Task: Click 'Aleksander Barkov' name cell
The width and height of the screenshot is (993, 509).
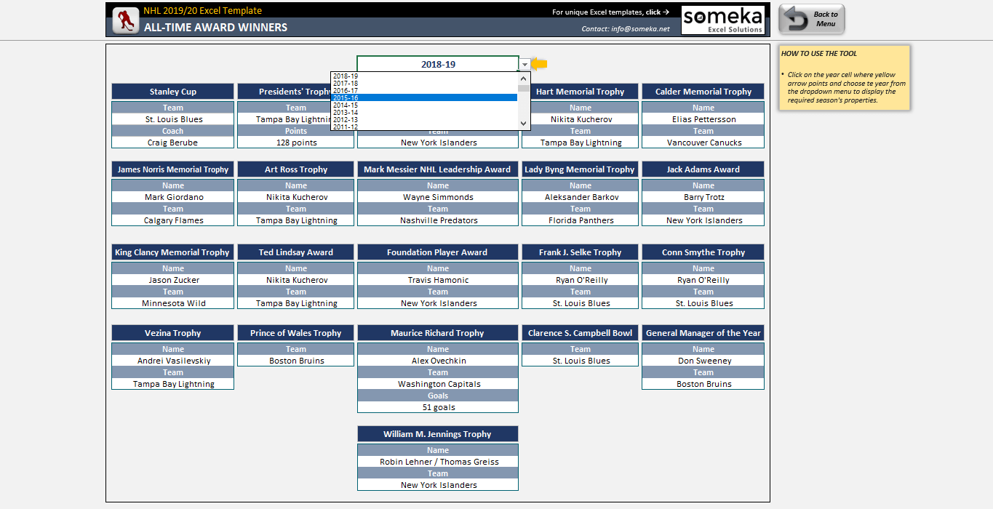Action: pyautogui.click(x=581, y=197)
